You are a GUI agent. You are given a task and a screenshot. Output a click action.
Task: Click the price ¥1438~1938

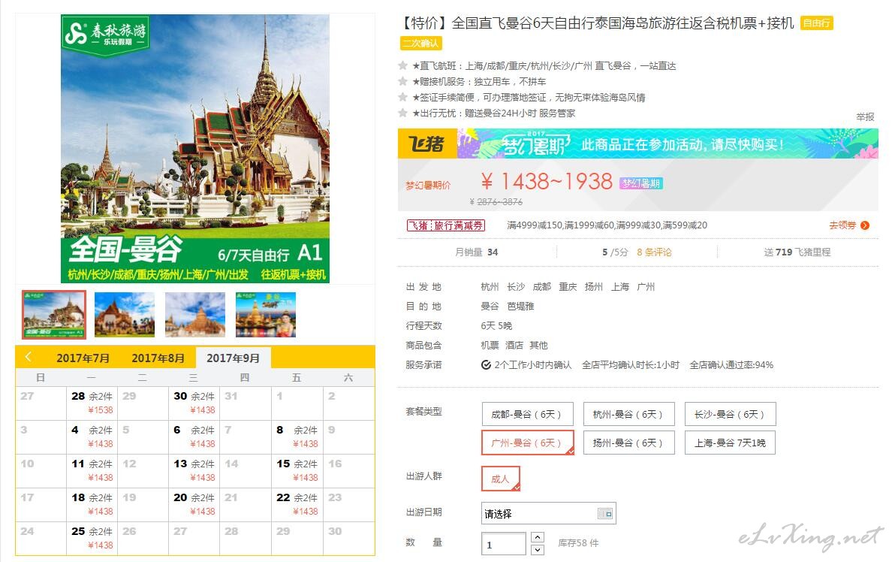coord(546,182)
